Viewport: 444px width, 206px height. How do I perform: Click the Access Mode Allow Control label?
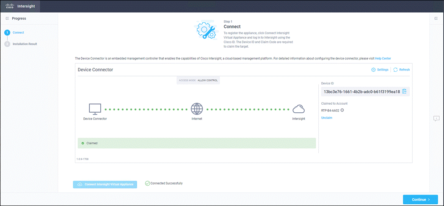(x=198, y=80)
